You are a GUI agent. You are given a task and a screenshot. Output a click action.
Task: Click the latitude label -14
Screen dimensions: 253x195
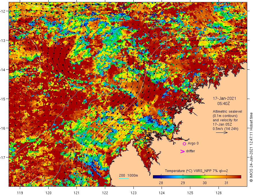coord(3,70)
